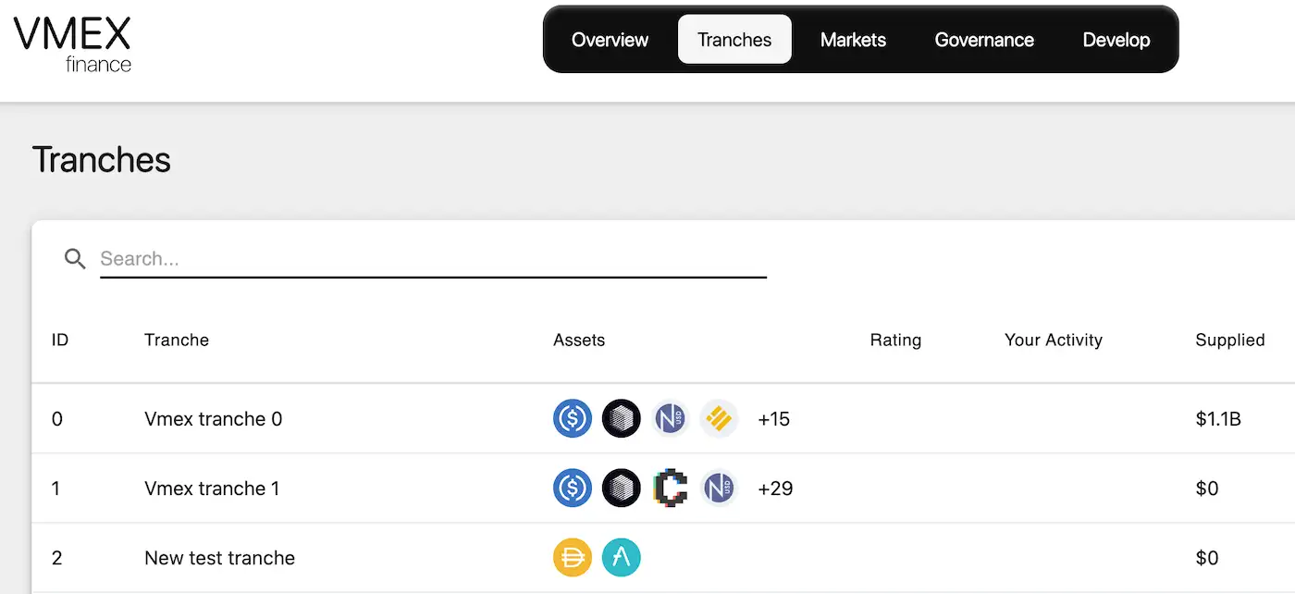Click the black hexagon token in tranche 0
1295x594 pixels.
click(621, 418)
